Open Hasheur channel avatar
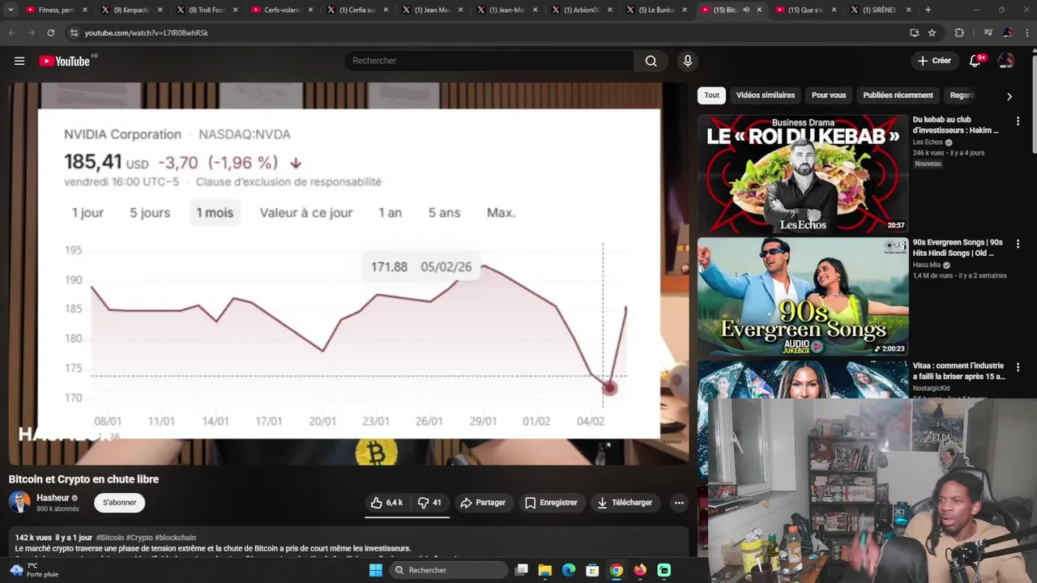 click(19, 502)
